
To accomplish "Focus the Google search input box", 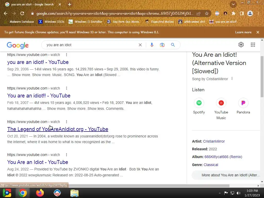I will tap(91, 45).
